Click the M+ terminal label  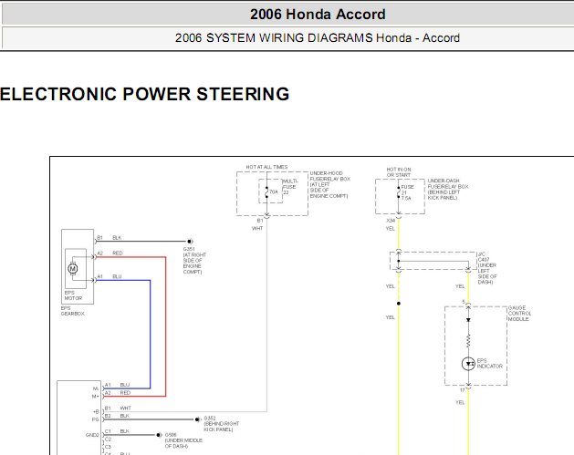click(95, 397)
